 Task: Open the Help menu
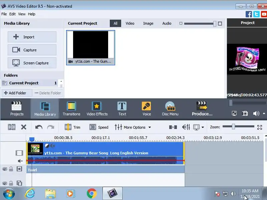(31, 14)
